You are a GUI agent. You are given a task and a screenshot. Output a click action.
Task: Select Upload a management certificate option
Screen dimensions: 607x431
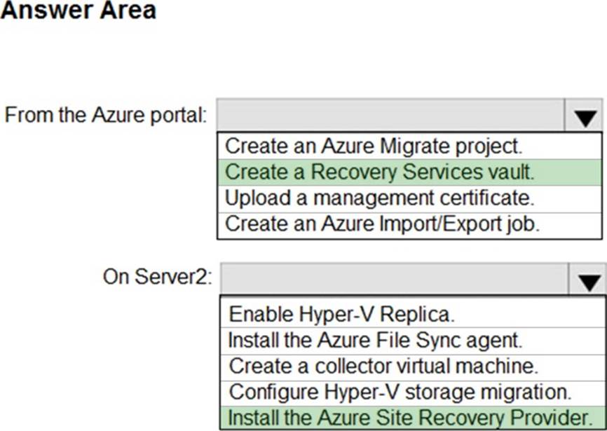tap(409, 198)
